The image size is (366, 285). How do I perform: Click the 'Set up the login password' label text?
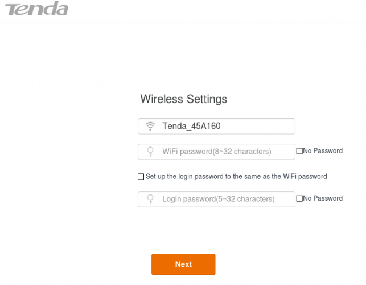point(236,177)
